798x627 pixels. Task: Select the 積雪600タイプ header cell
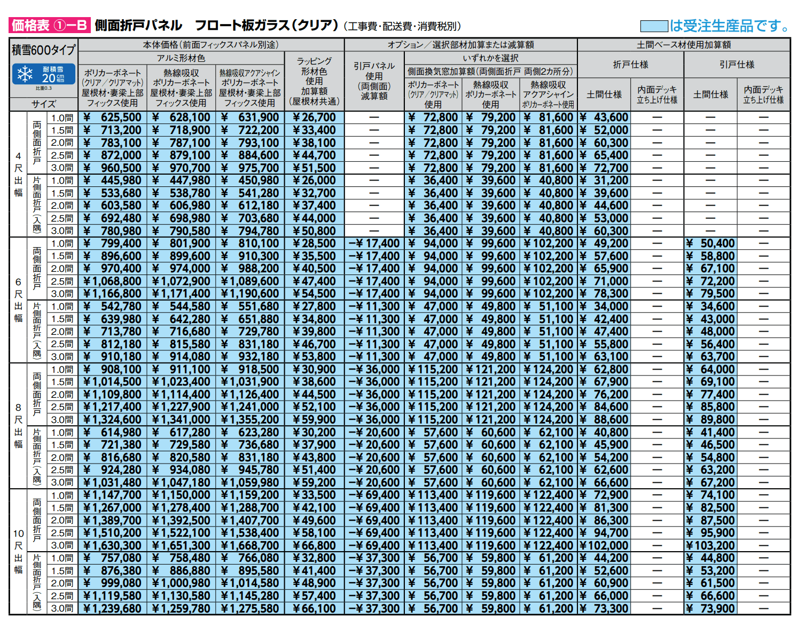pyautogui.click(x=44, y=50)
